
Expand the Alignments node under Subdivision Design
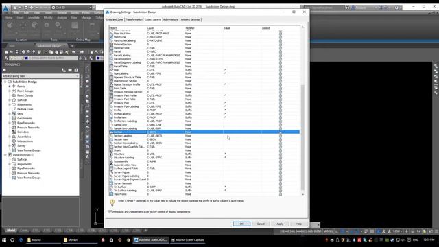pos(10,104)
